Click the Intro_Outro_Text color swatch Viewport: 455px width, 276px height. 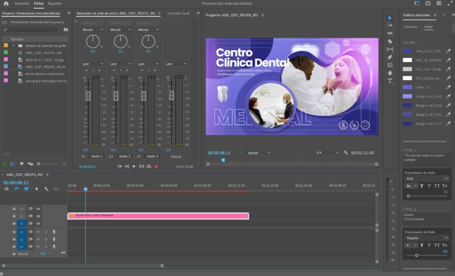(407, 51)
